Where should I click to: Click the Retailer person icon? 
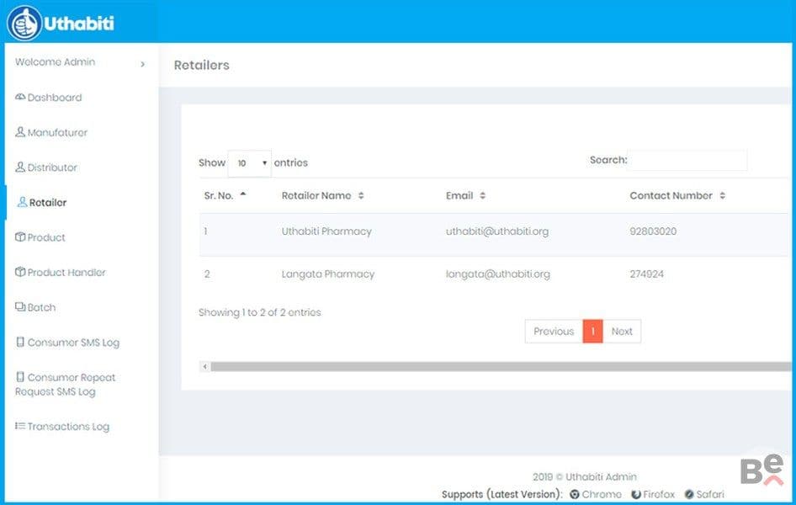(x=23, y=202)
